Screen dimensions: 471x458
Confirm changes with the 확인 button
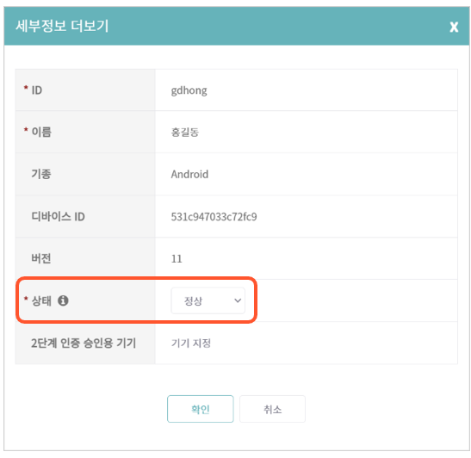[x=201, y=409]
